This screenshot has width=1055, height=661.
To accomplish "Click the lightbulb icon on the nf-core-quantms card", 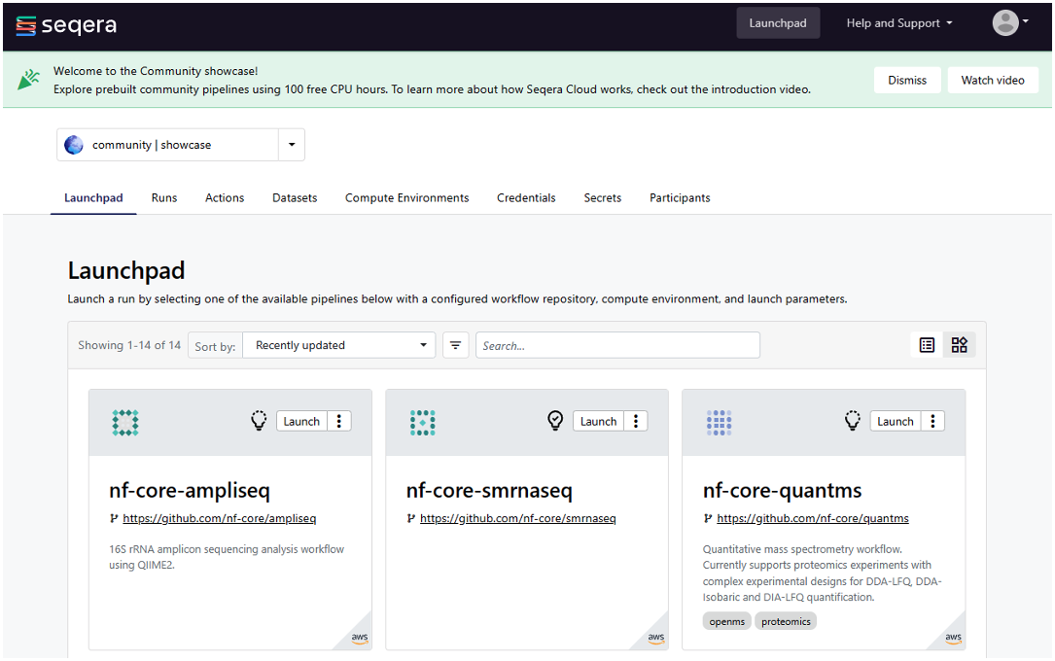I will pos(852,420).
